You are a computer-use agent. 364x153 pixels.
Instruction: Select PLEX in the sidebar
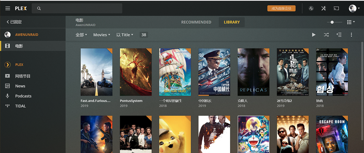point(19,65)
